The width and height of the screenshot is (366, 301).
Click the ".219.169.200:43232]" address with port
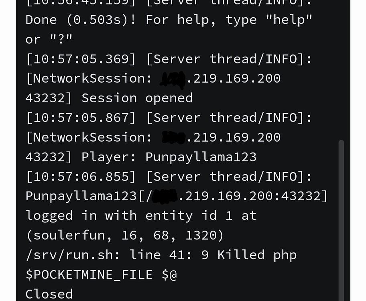tap(253, 196)
